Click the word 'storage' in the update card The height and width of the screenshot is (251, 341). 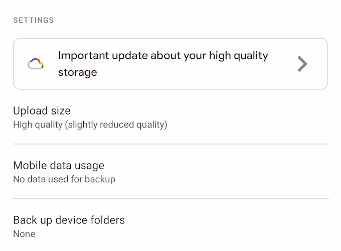coord(77,72)
